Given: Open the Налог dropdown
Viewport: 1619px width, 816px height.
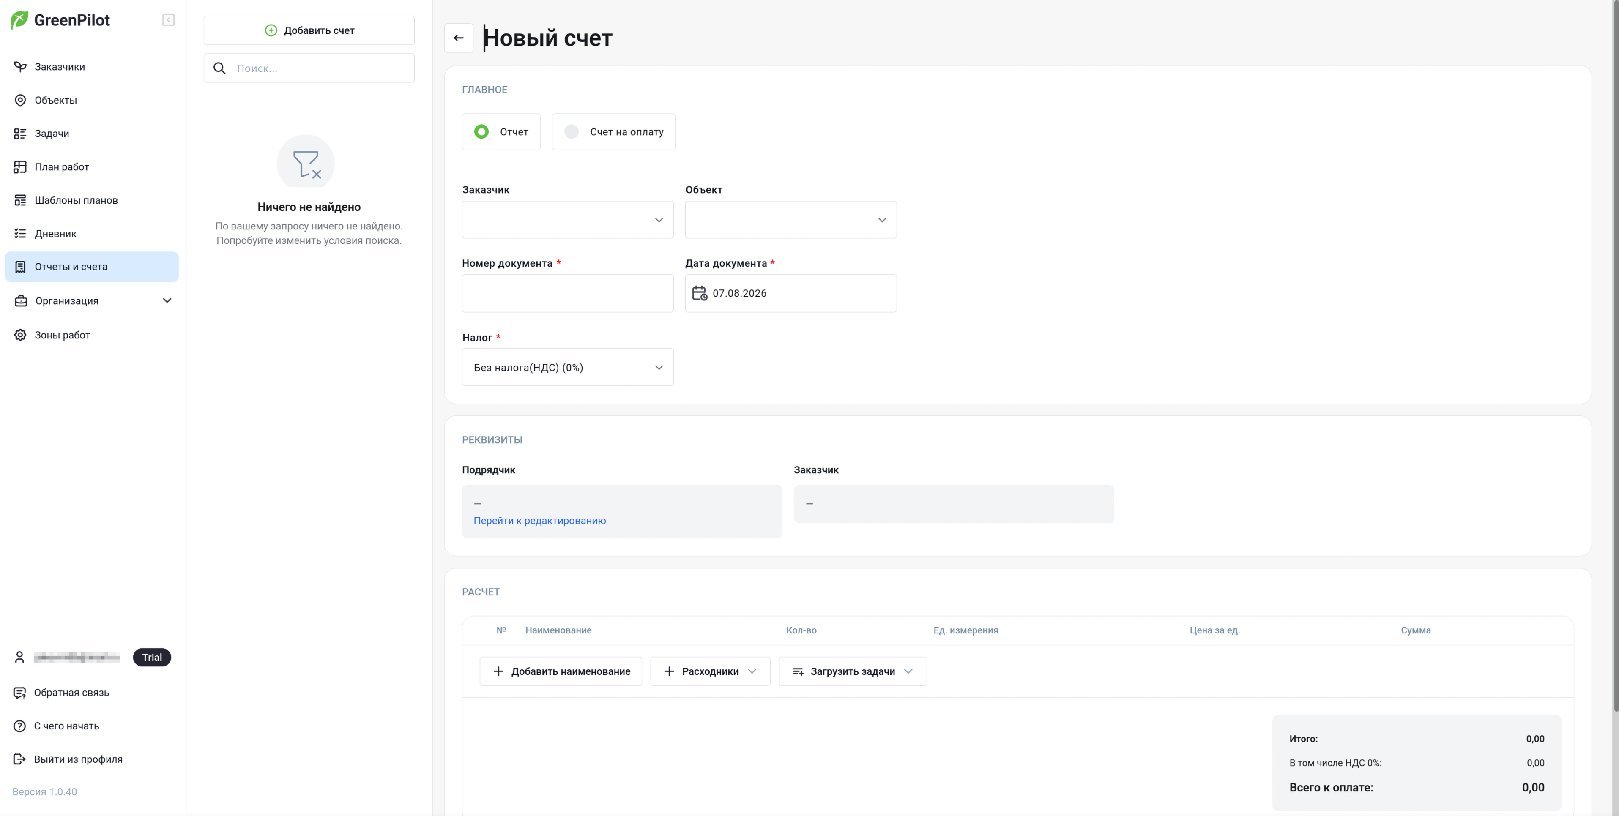Looking at the screenshot, I should (x=568, y=368).
